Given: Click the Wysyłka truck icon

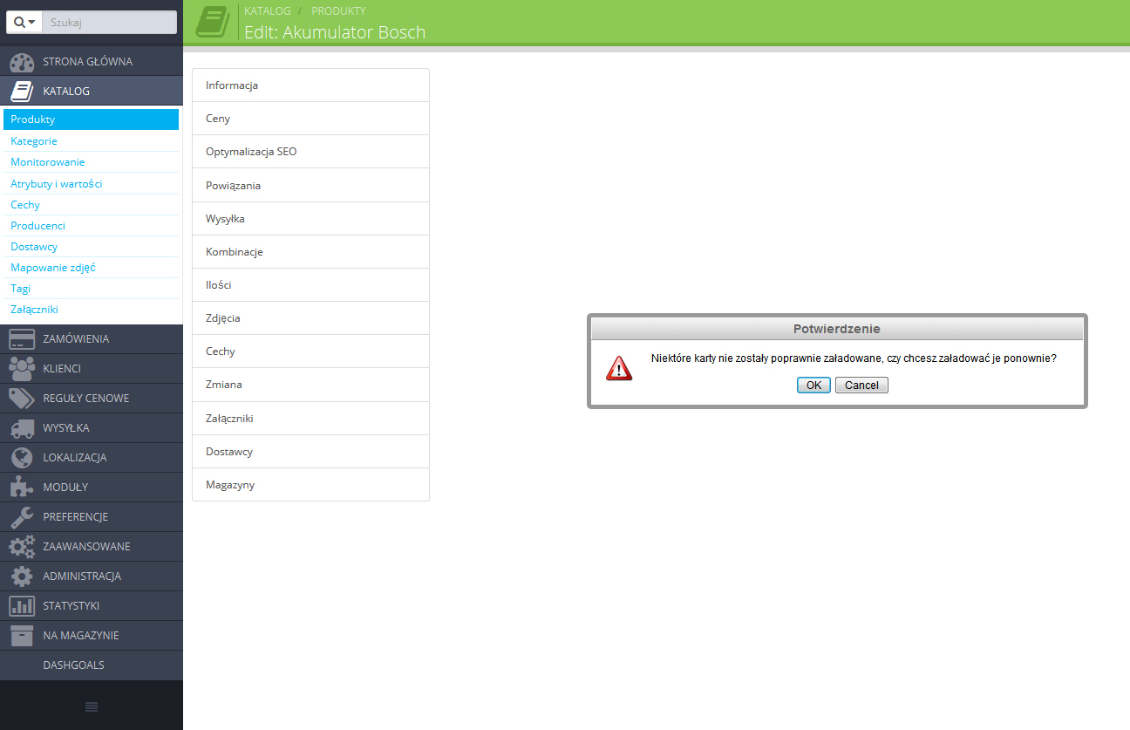Looking at the screenshot, I should click(x=22, y=428).
